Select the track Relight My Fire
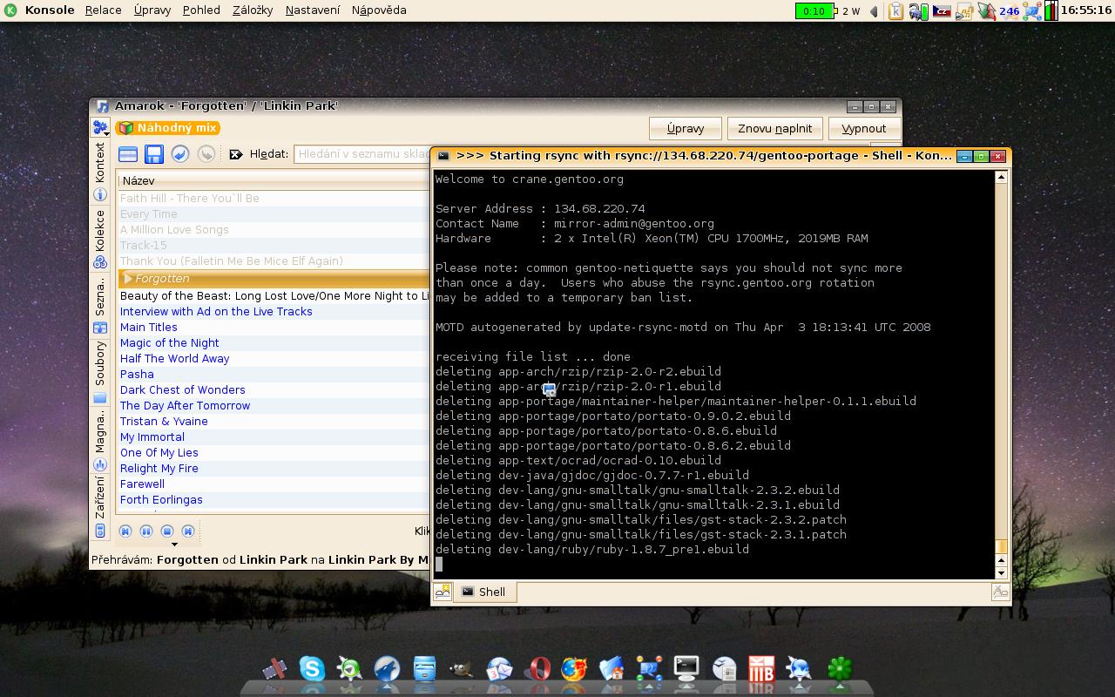 coord(274,469)
